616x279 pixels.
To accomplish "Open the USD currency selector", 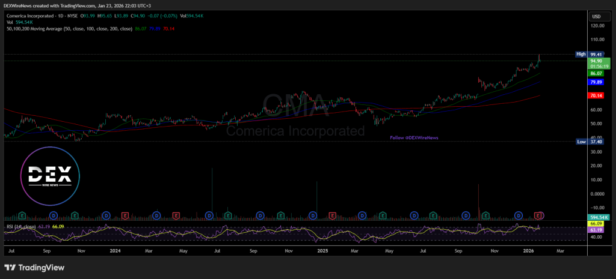I will (599, 16).
